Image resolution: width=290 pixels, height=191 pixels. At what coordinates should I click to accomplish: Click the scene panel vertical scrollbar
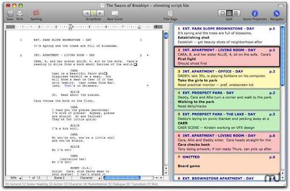pos(283,55)
